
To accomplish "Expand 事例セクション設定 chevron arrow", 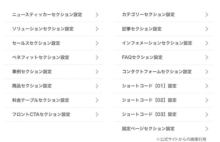I will click(97, 72).
